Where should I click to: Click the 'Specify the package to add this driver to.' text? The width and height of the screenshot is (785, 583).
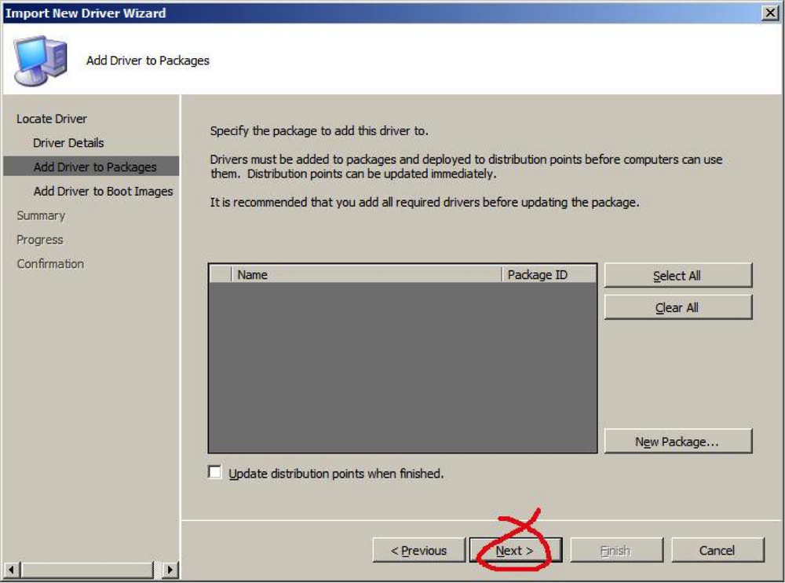(319, 131)
